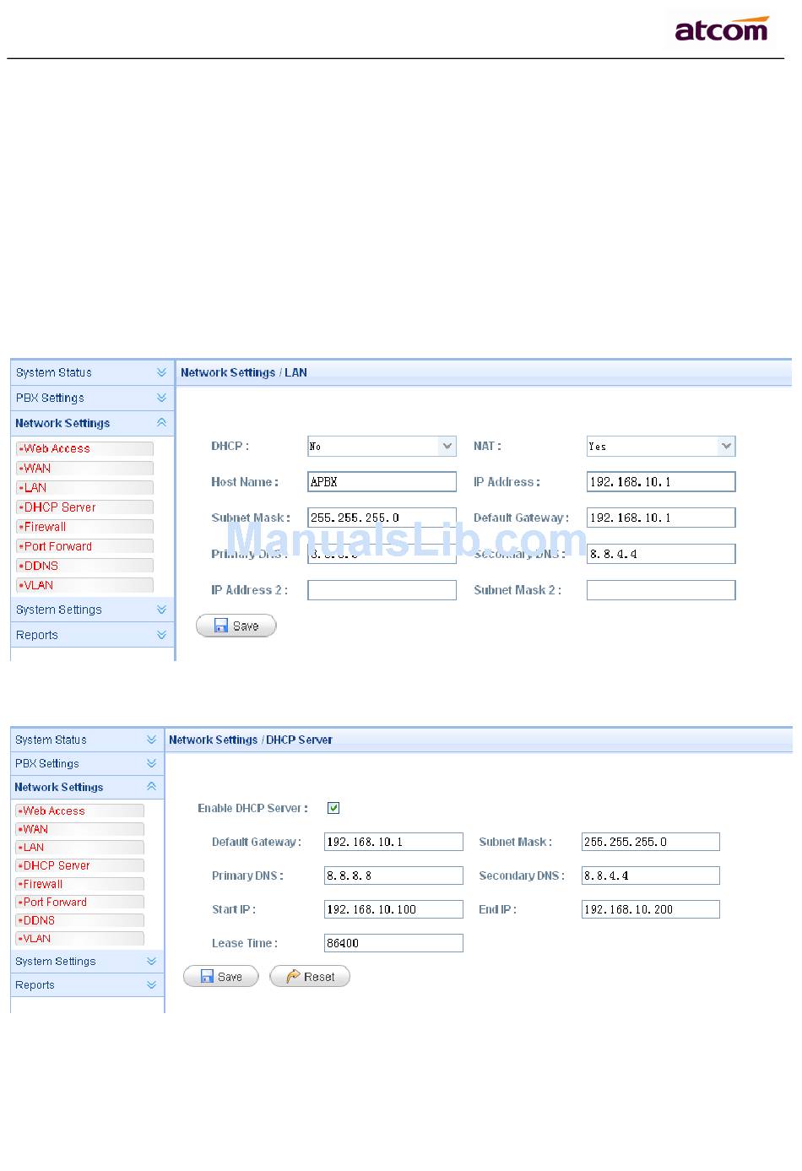Open Firewall in the lower sidebar menu
This screenshot has width=802, height=1171.
coord(79,884)
